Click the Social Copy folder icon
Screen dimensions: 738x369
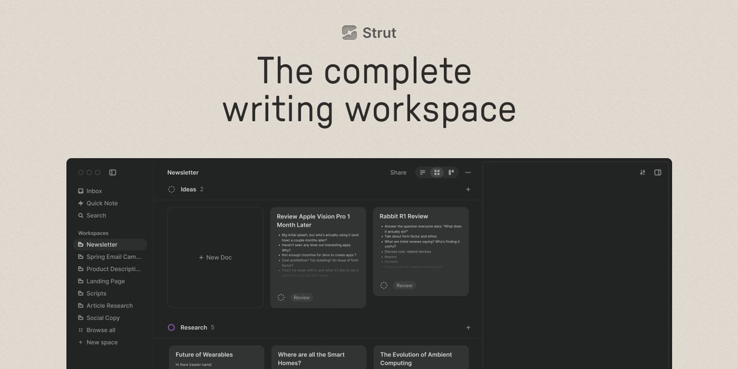pyautogui.click(x=81, y=318)
